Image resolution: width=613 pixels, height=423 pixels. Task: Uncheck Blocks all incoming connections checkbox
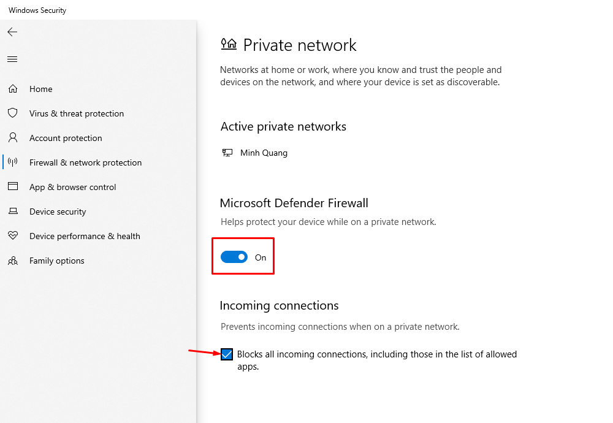pyautogui.click(x=227, y=354)
